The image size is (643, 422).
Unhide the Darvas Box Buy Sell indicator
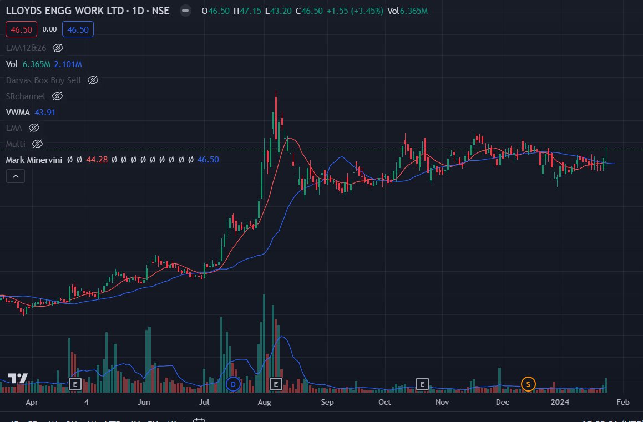click(93, 80)
